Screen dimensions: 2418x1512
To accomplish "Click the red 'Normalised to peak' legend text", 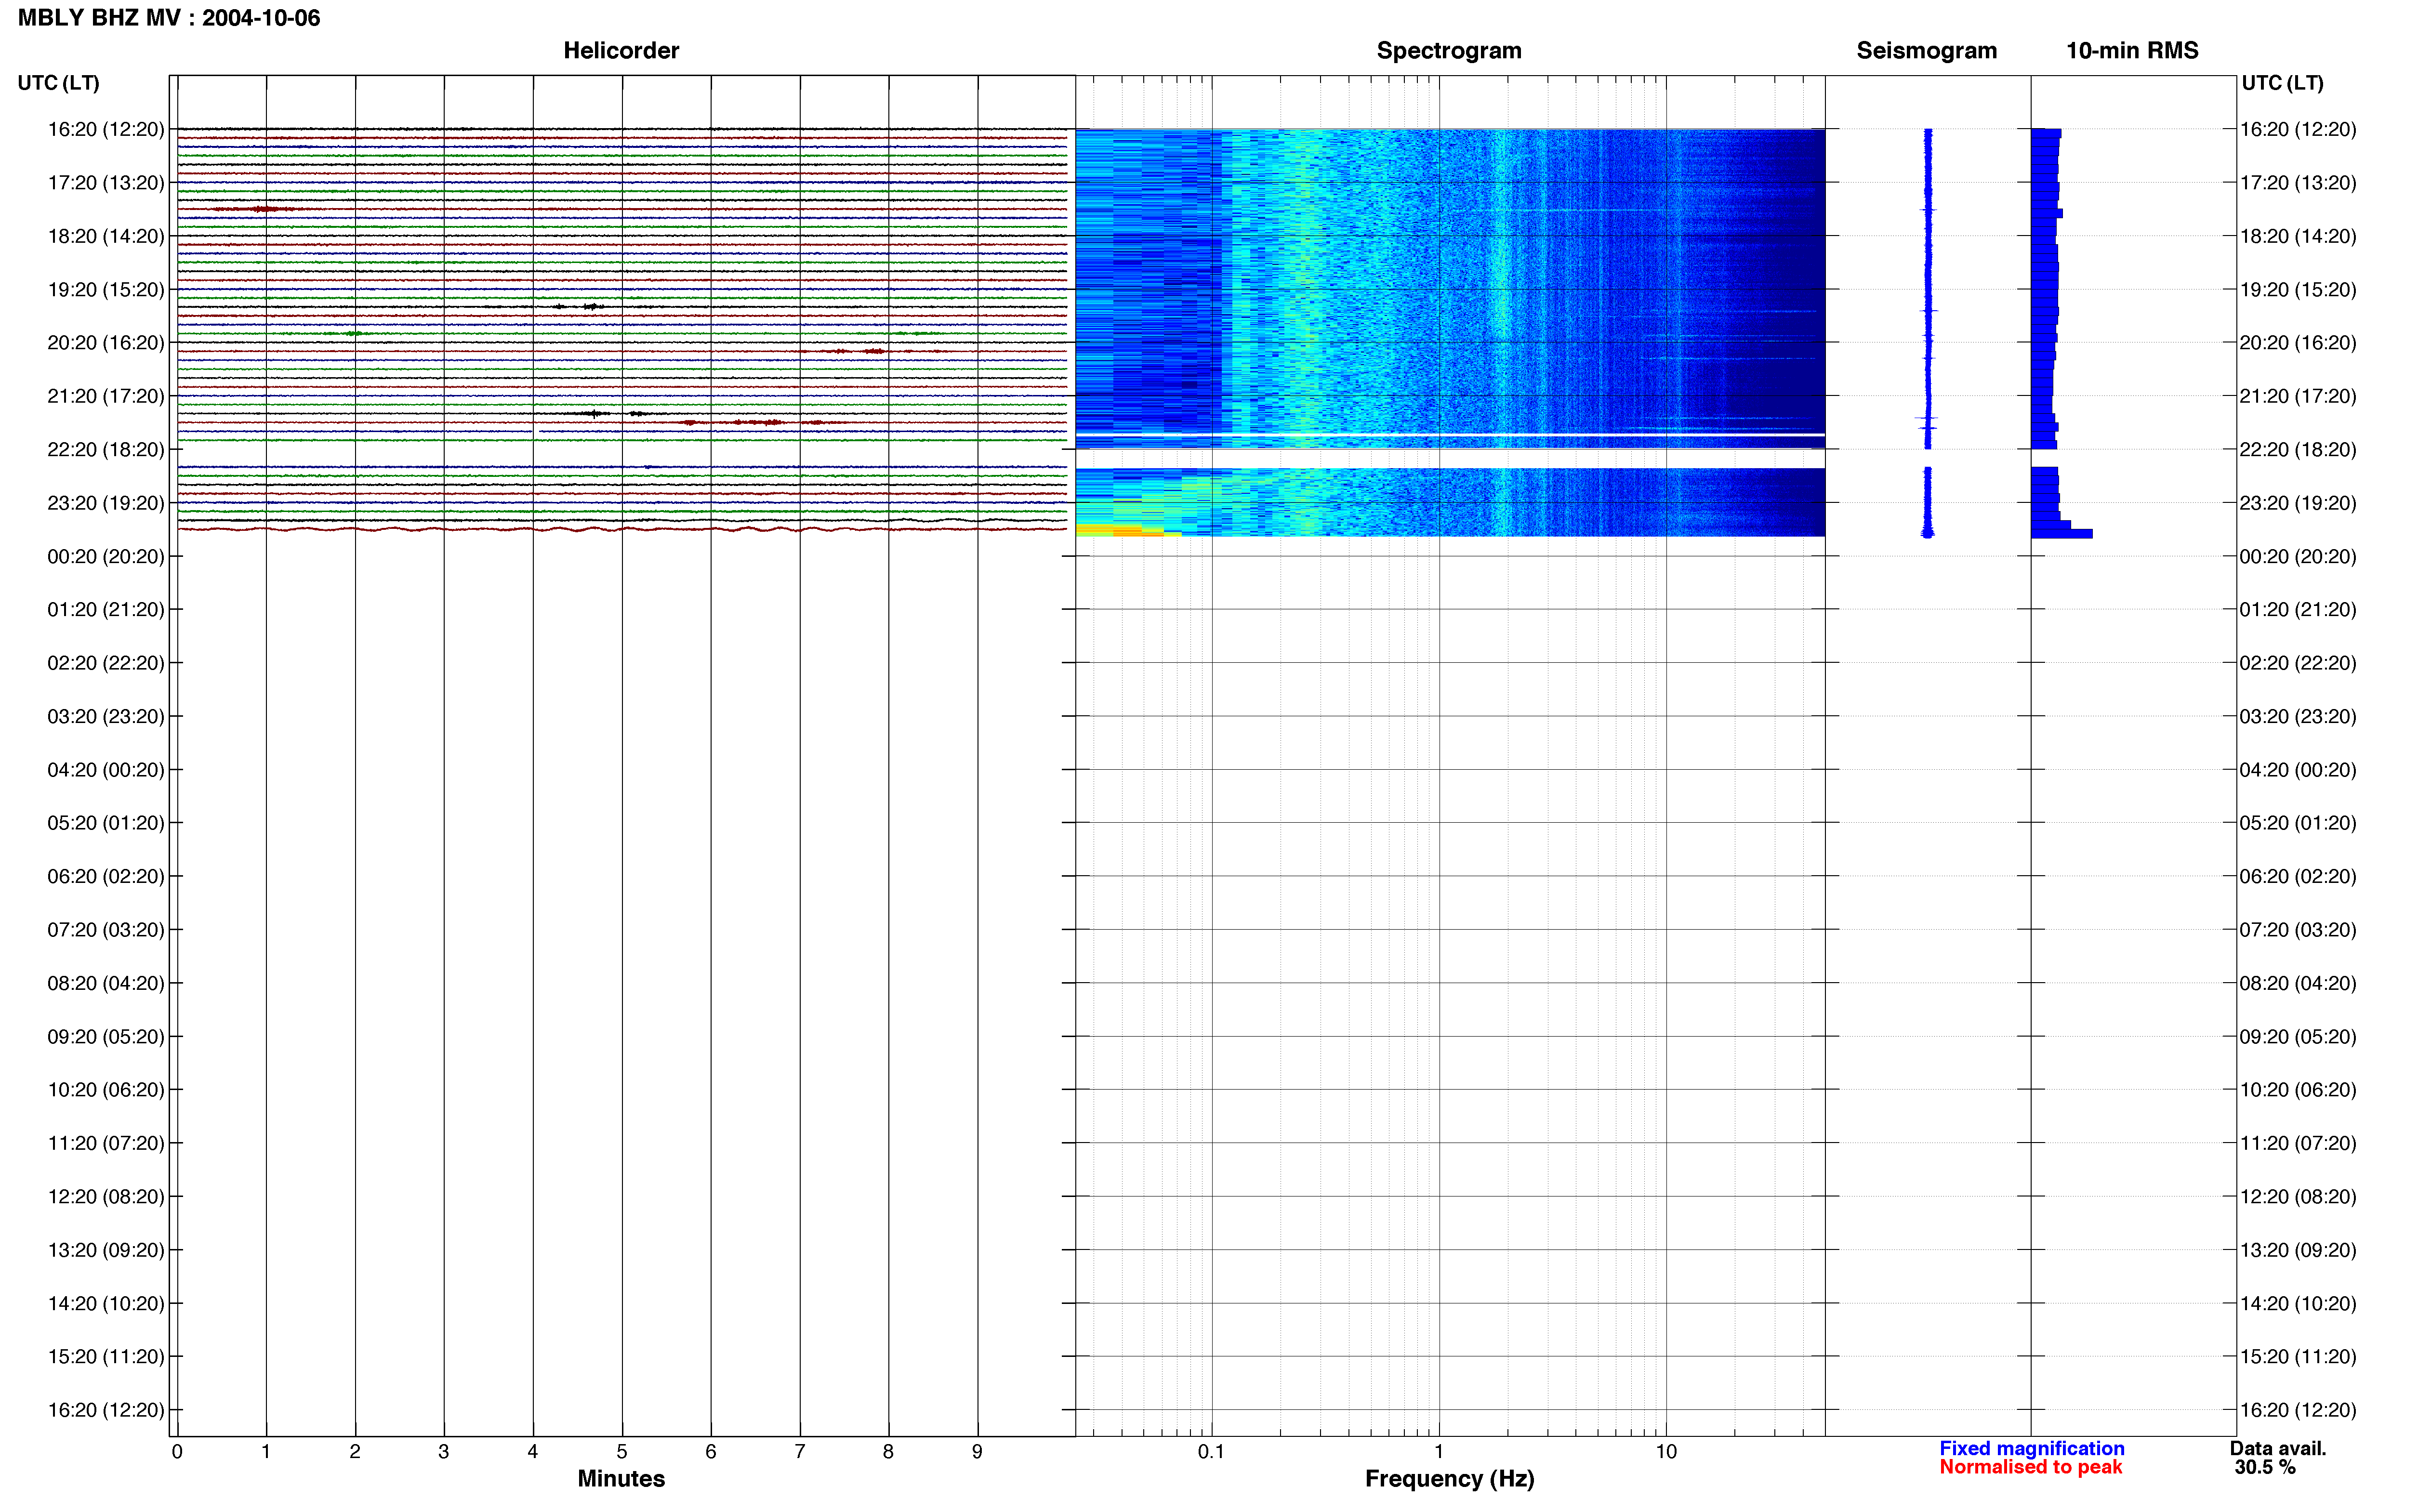I will click(x=2031, y=1467).
